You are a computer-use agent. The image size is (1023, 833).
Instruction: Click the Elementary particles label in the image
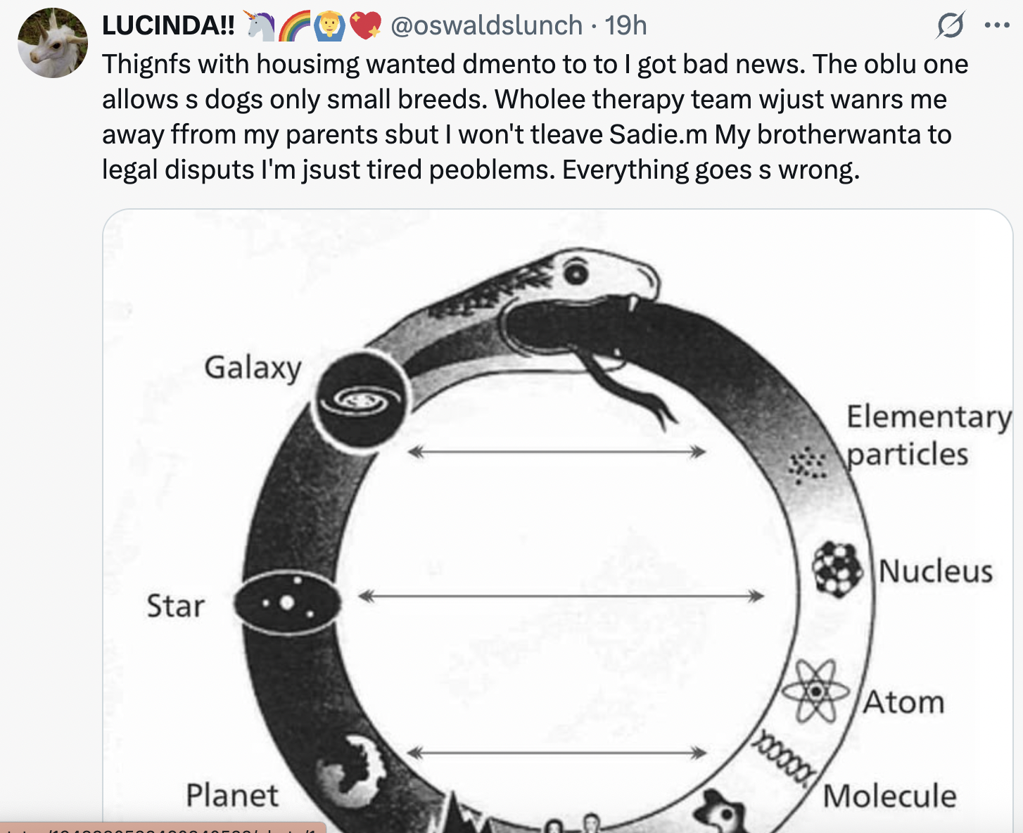point(929,435)
